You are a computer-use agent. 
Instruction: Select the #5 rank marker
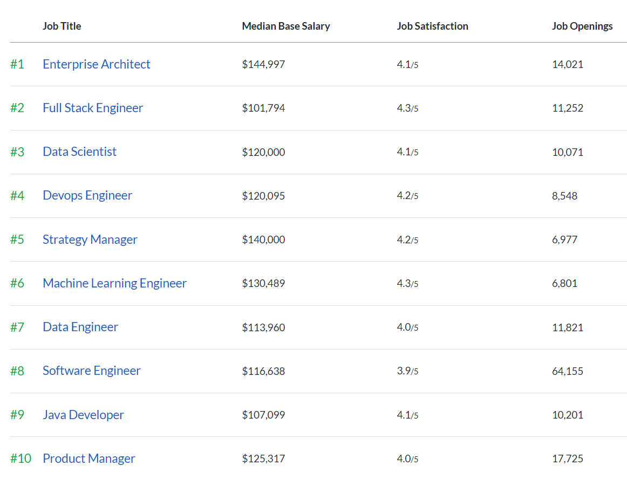17,239
